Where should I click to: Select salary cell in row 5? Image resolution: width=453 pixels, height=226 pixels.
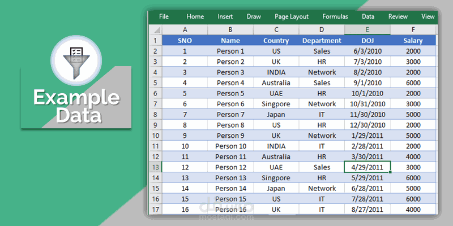[413, 83]
